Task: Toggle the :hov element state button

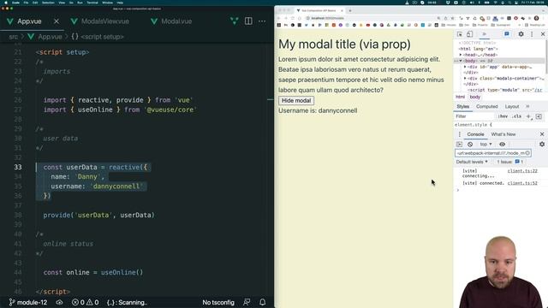Action: point(503,116)
